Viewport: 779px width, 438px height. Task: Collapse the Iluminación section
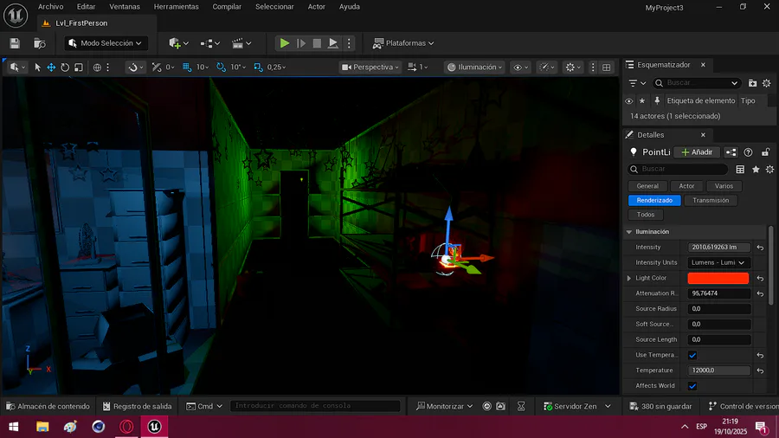coord(629,232)
